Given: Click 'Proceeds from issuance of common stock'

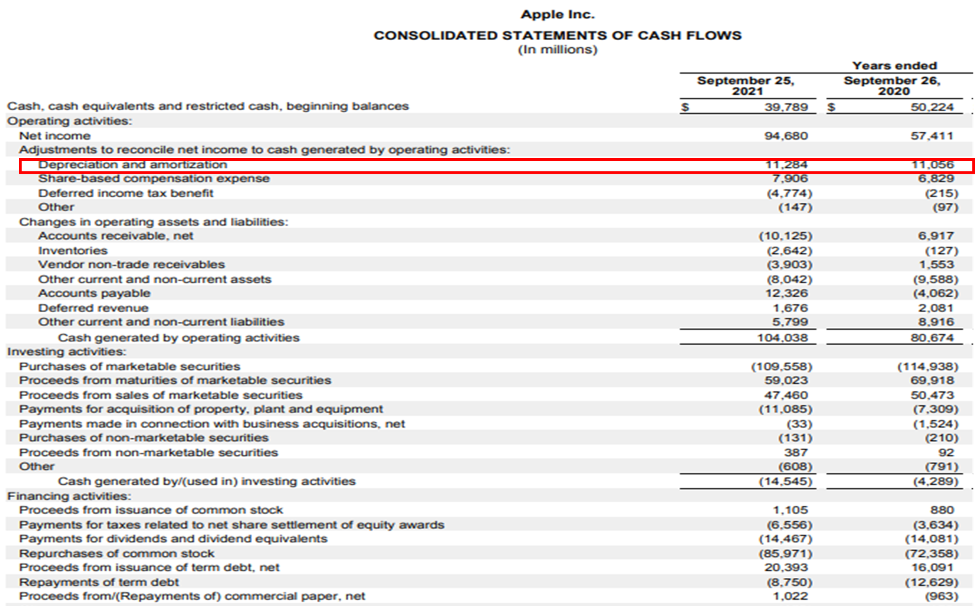Looking at the screenshot, I should [151, 510].
